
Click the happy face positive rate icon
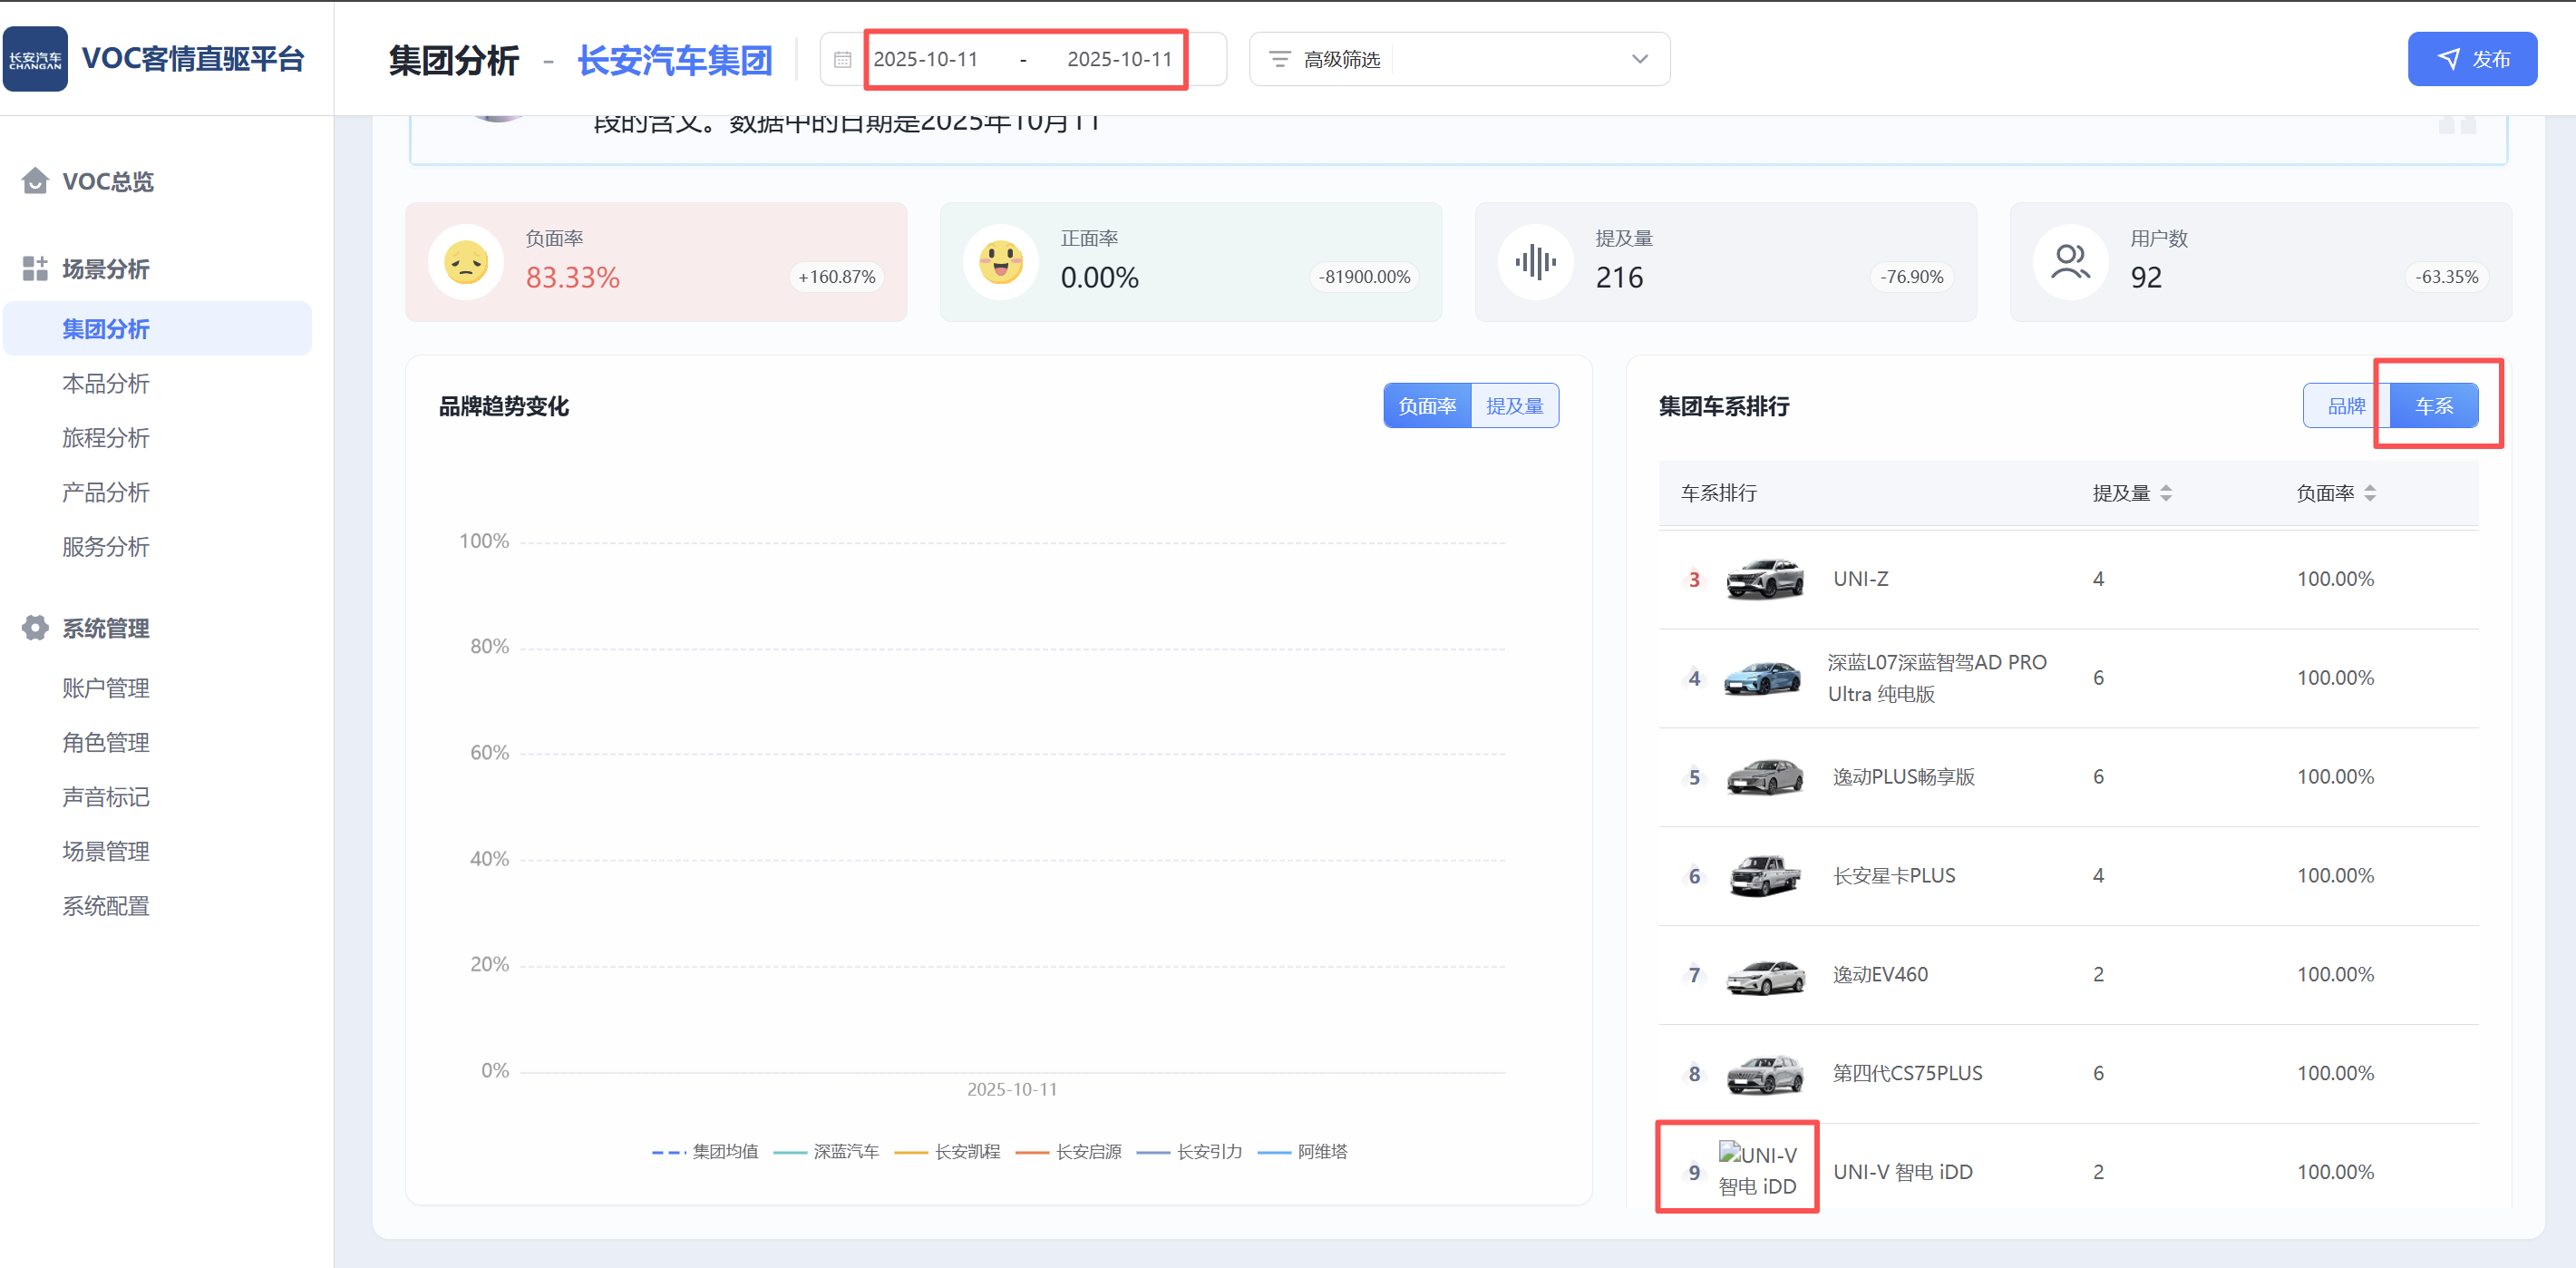(1000, 263)
